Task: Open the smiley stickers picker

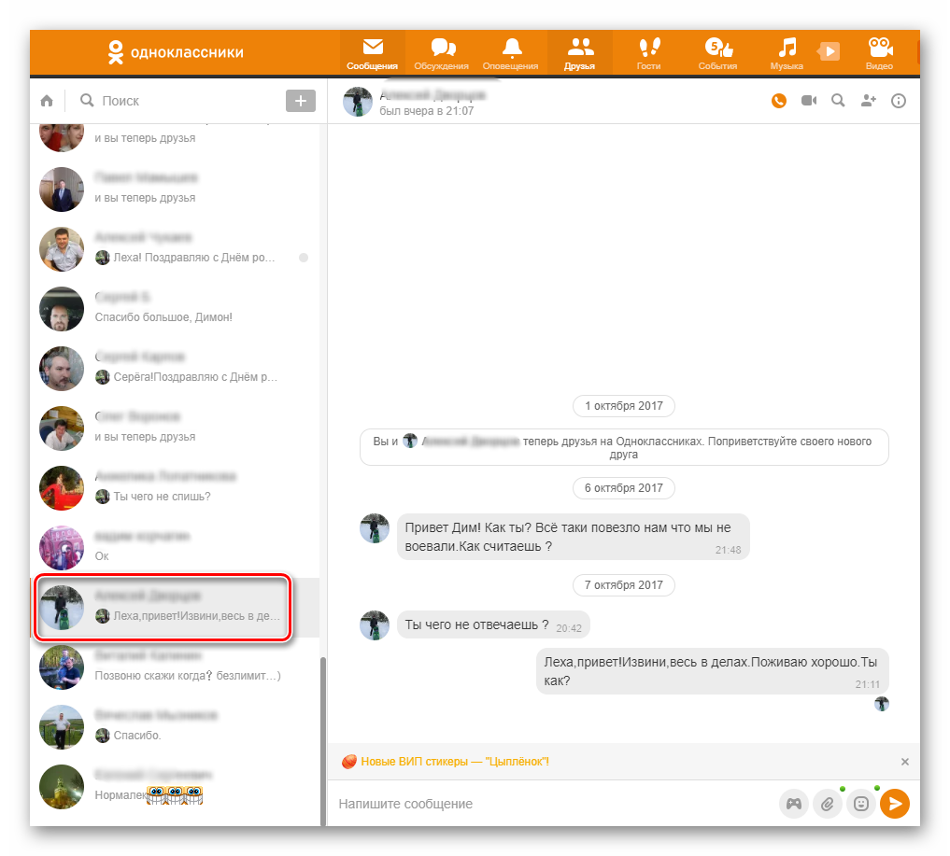Action: pyautogui.click(x=860, y=803)
